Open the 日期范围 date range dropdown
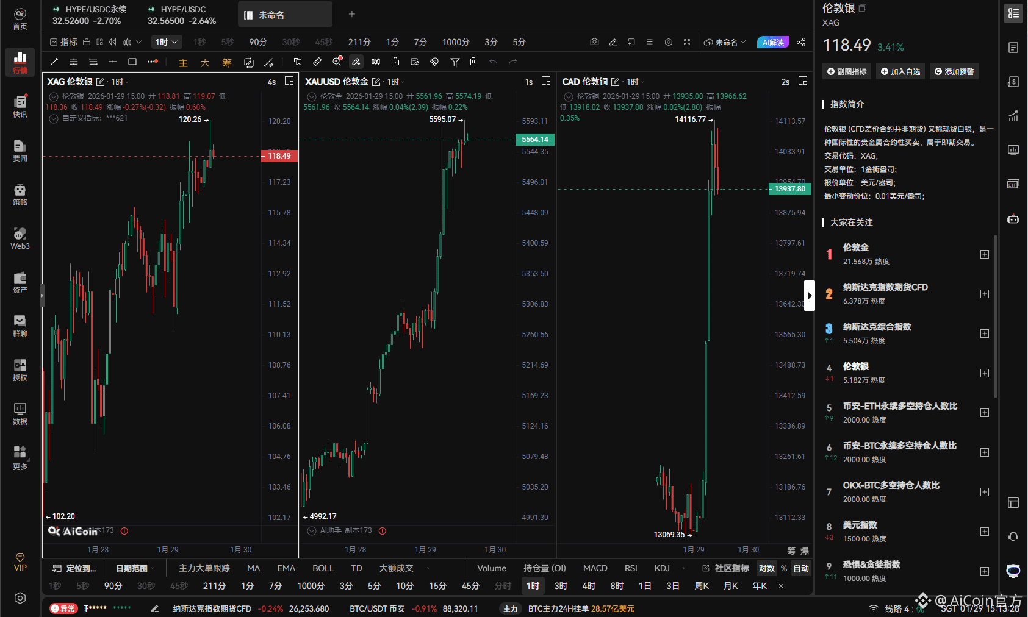 [x=134, y=568]
